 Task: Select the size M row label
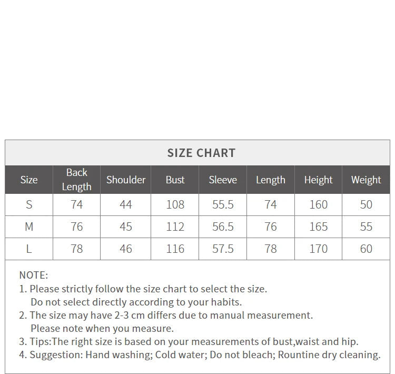29,227
